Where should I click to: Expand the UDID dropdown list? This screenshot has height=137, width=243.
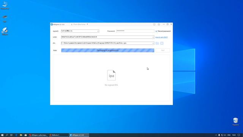coord(153,37)
